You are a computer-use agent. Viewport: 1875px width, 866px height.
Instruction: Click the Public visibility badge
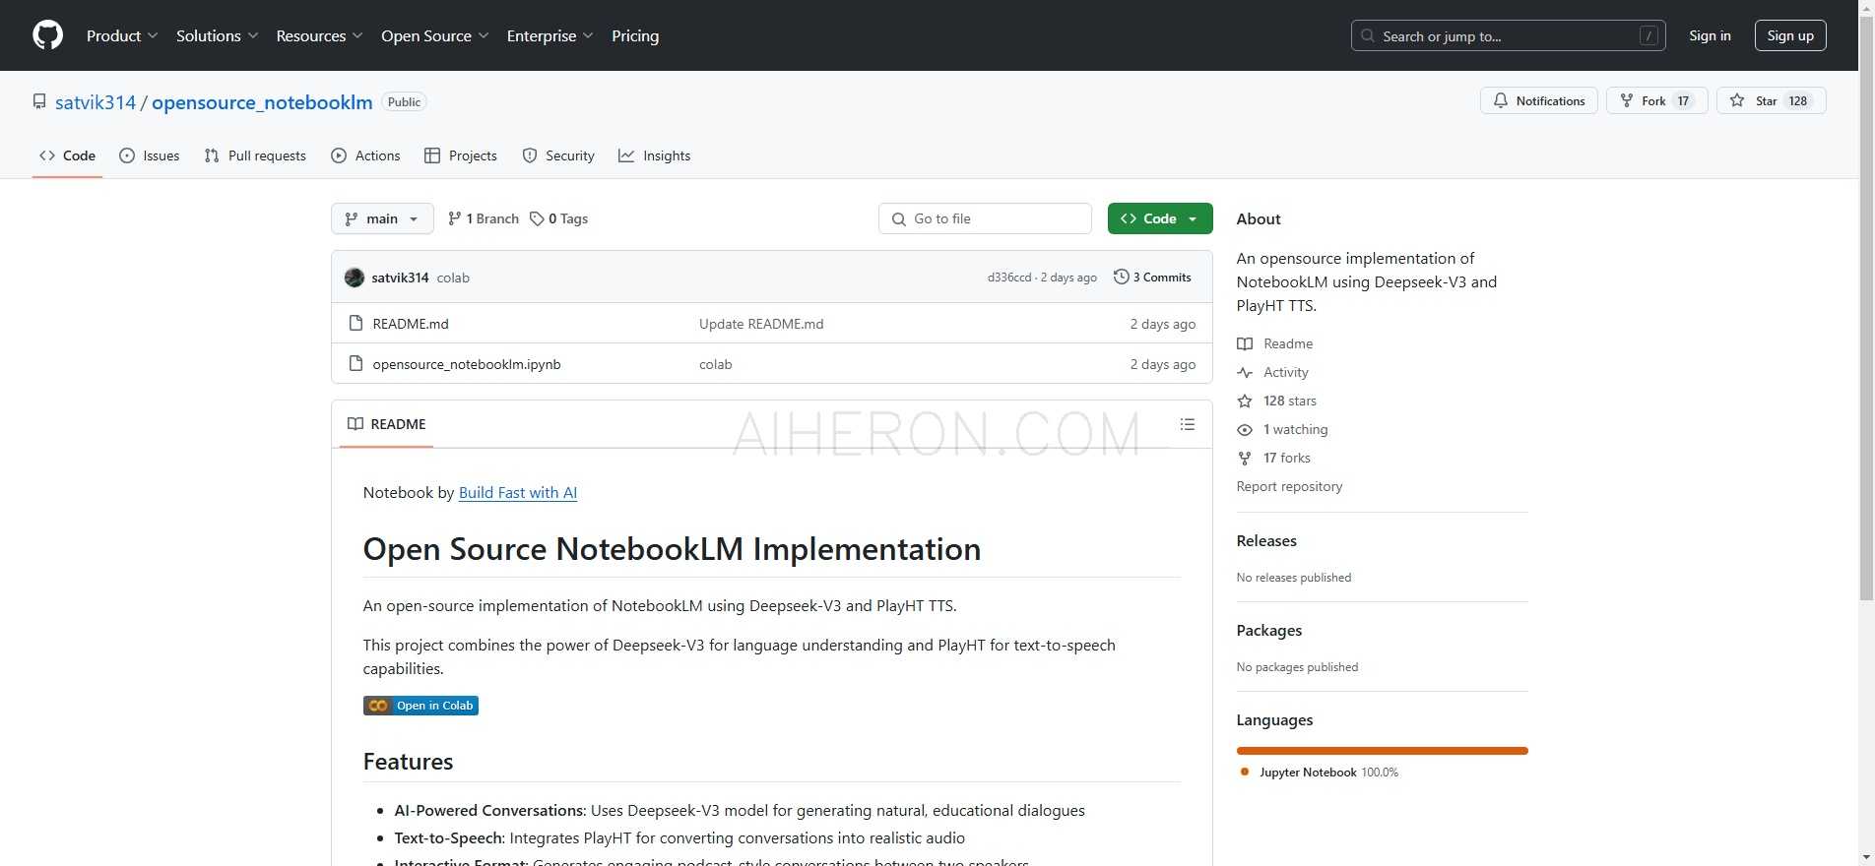click(404, 102)
